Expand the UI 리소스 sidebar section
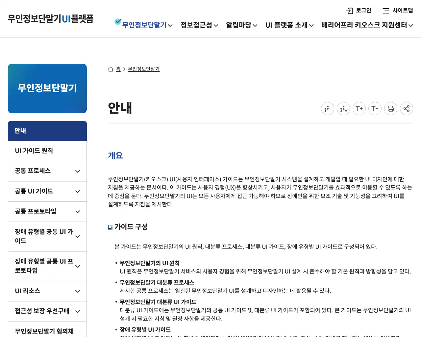Image resolution: width=421 pixels, height=337 pixels. click(x=47, y=291)
